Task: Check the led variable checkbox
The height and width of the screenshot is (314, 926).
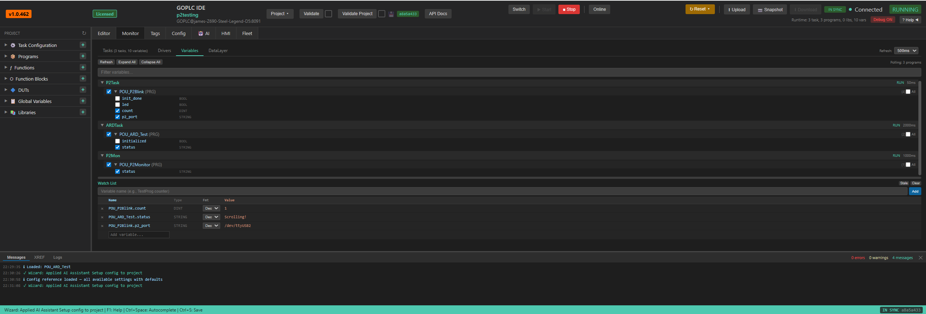Action: pyautogui.click(x=117, y=105)
